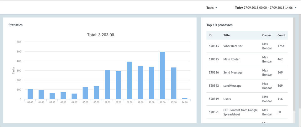
Task: Sort table by Title column header
Action: [x=226, y=35]
